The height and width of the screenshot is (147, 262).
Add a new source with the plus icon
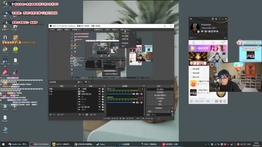[80, 115]
